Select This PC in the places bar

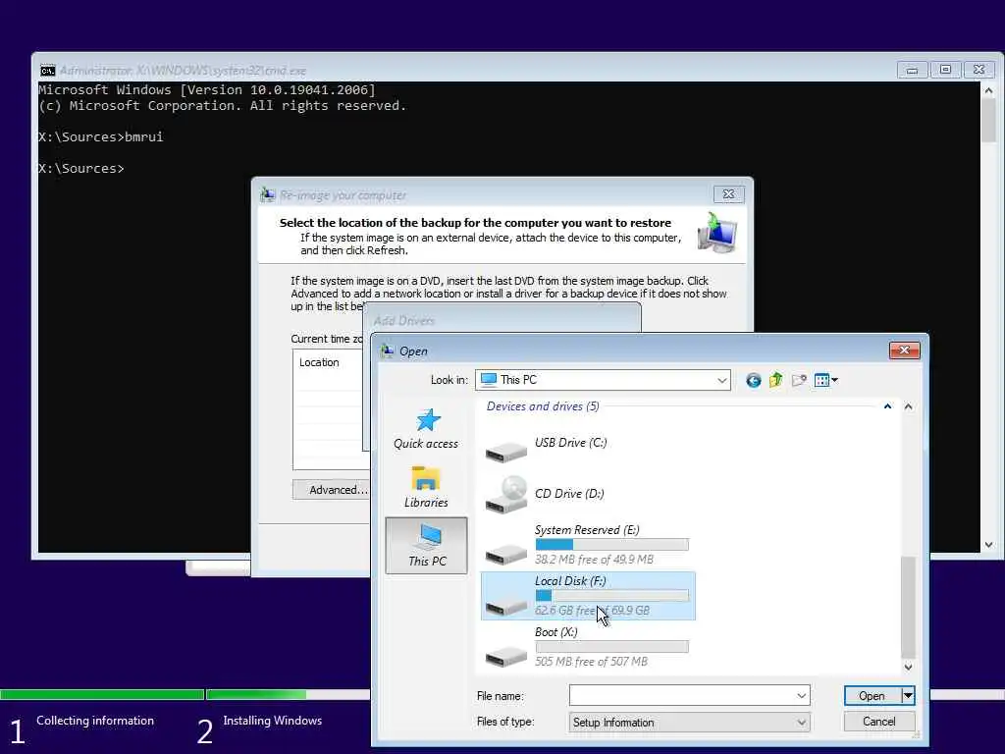[426, 545]
